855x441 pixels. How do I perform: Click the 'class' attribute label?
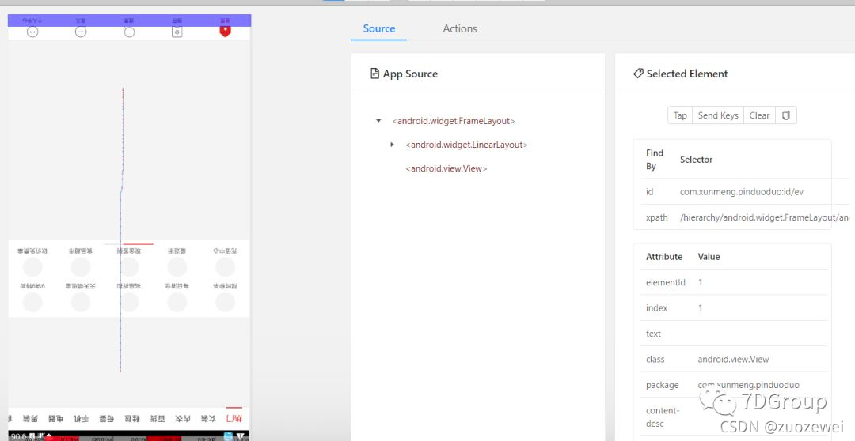coord(655,360)
